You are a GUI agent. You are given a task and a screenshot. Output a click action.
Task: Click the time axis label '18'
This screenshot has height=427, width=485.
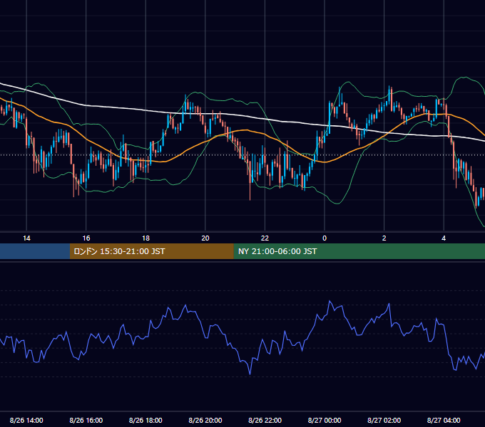click(x=145, y=238)
